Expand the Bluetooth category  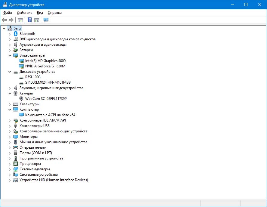tap(10, 34)
